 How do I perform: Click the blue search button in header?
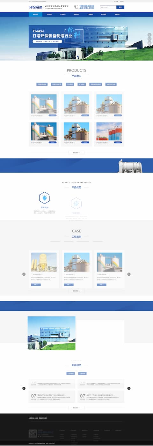coord(120,7)
